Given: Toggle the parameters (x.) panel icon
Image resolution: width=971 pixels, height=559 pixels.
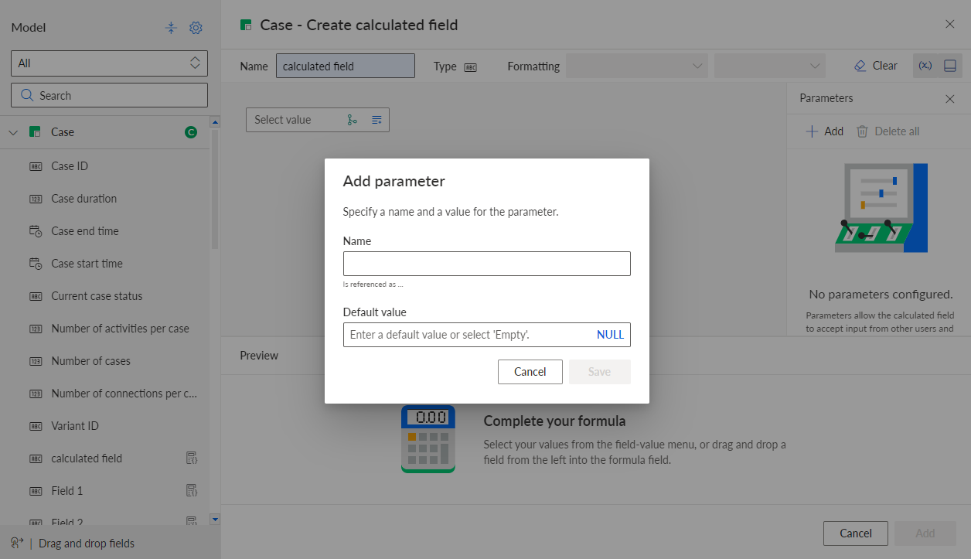Looking at the screenshot, I should point(925,66).
